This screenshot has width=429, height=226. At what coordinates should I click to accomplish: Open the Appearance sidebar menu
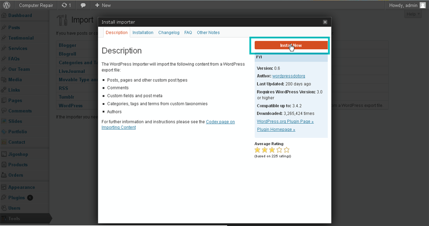pyautogui.click(x=21, y=187)
